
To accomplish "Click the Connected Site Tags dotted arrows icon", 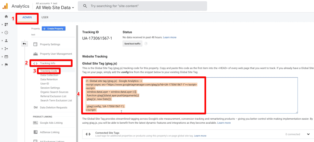I will pyautogui.click(x=88, y=134).
